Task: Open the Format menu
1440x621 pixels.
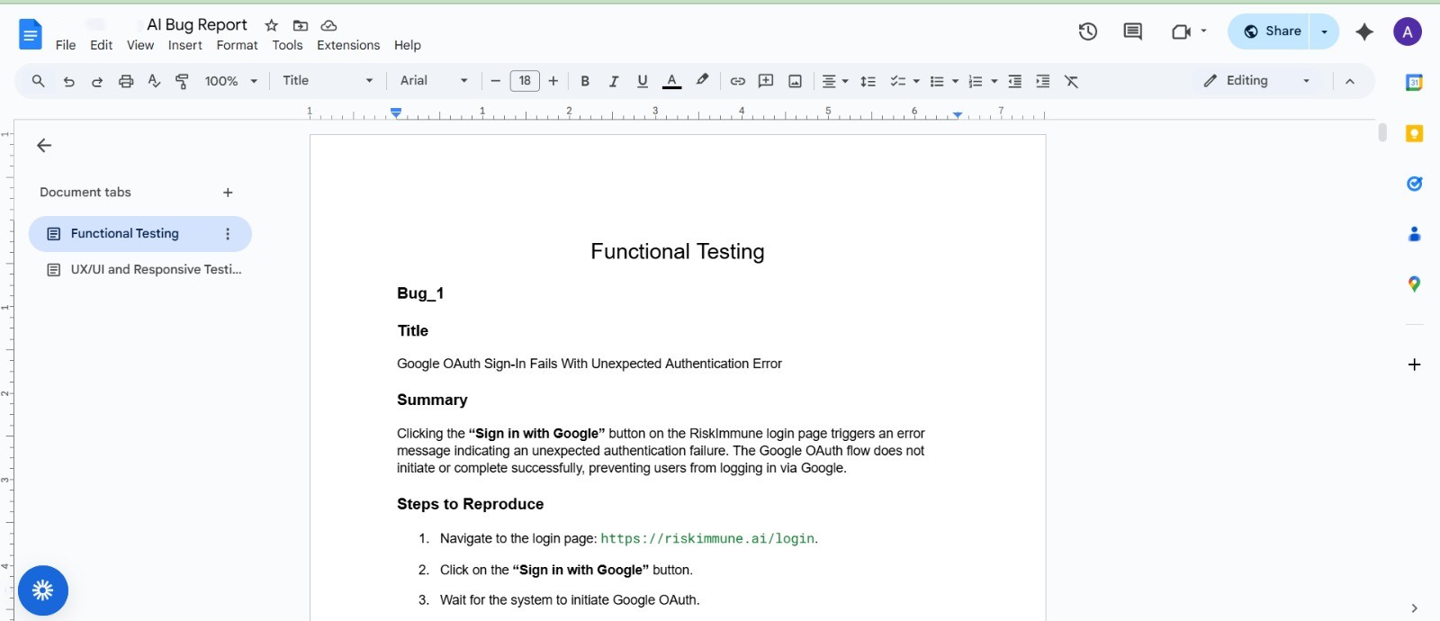Action: (237, 45)
